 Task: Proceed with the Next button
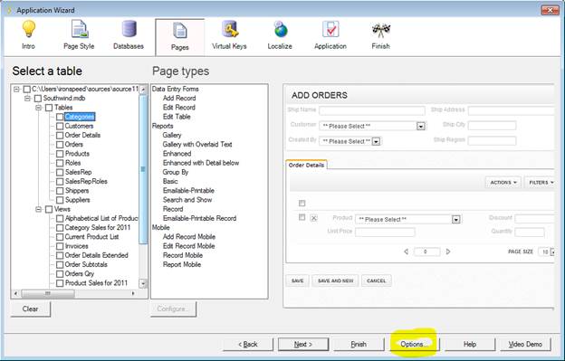click(303, 344)
